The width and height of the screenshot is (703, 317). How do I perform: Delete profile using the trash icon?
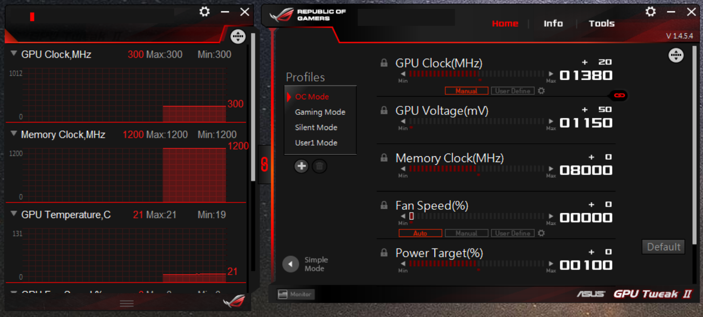point(319,166)
